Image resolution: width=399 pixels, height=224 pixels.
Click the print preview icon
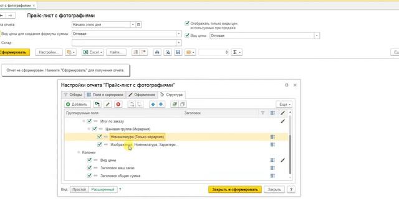point(168,52)
